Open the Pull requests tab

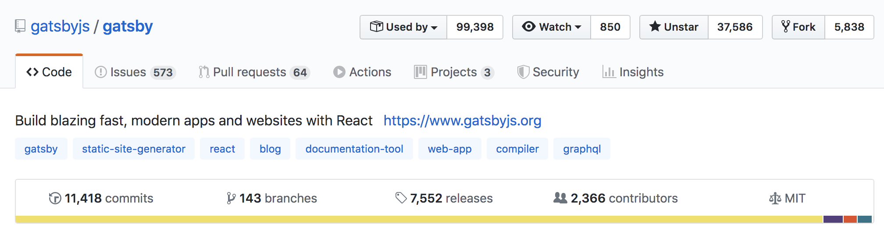[254, 72]
